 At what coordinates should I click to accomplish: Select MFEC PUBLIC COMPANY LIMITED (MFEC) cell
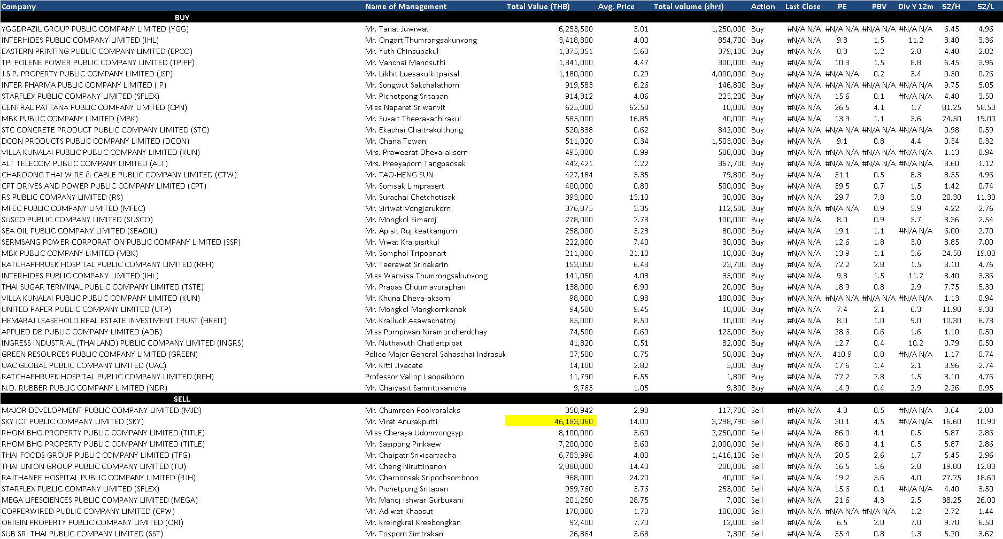coord(73,208)
